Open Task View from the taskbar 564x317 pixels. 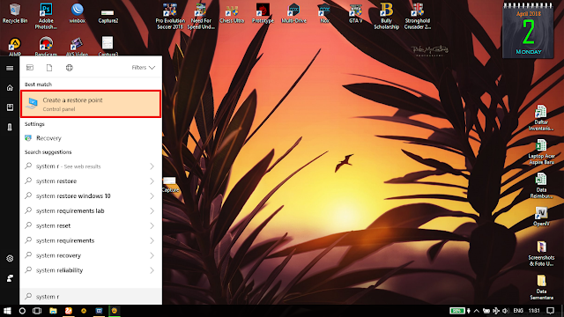[37, 311]
